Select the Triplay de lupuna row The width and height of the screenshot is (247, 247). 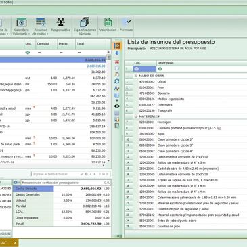pyautogui.click(x=186, y=180)
